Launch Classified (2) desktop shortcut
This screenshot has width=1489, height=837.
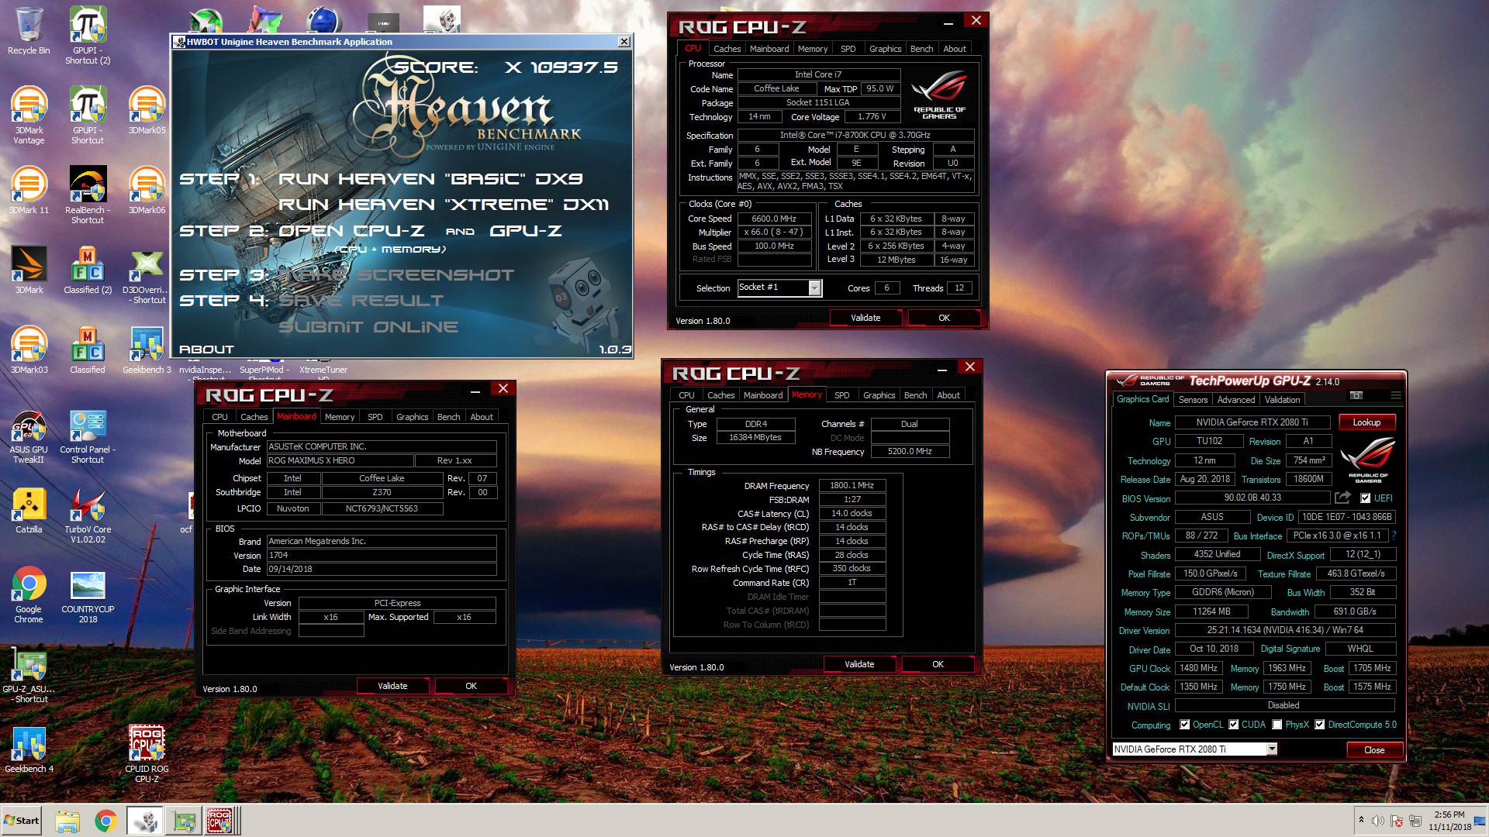(x=88, y=270)
